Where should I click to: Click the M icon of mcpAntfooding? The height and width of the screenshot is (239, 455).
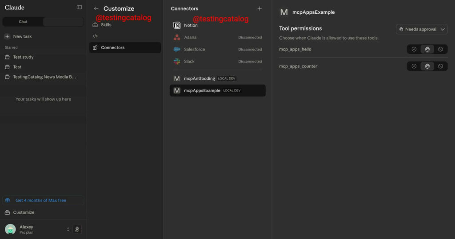177,78
